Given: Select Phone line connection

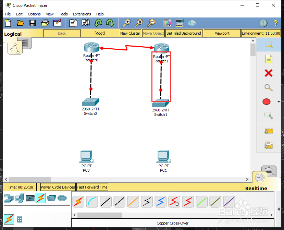Looking at the screenshot, I should 147,202.
